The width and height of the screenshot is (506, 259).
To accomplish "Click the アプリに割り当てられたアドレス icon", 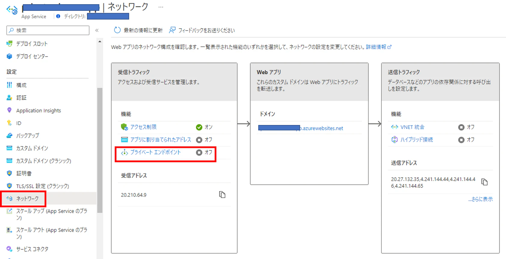I will 124,140.
